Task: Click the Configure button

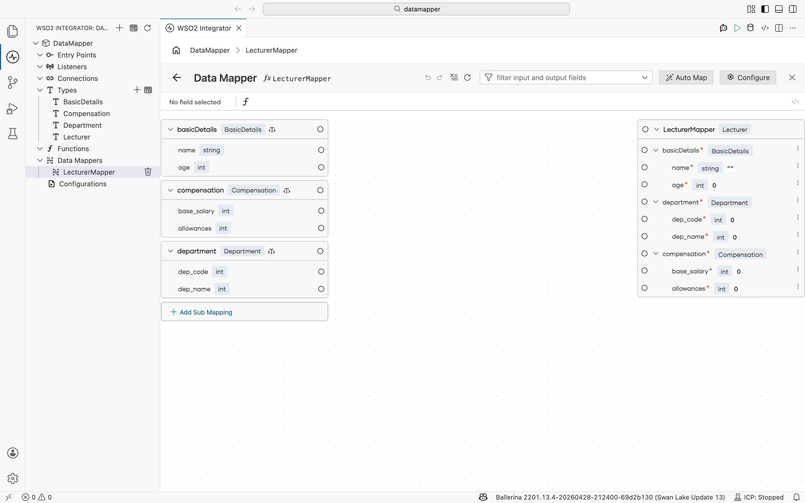Action: point(748,77)
